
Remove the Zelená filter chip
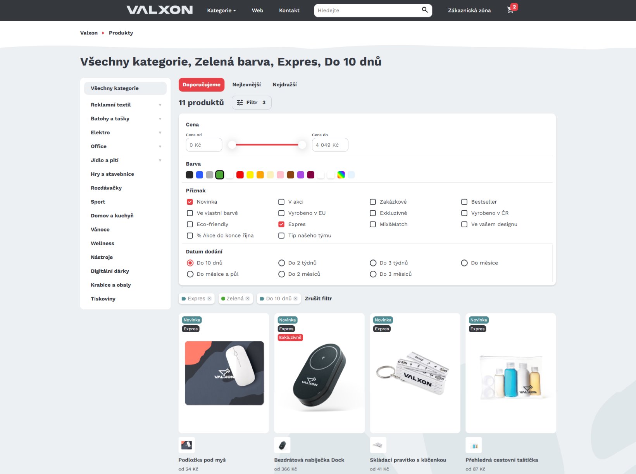coord(248,299)
